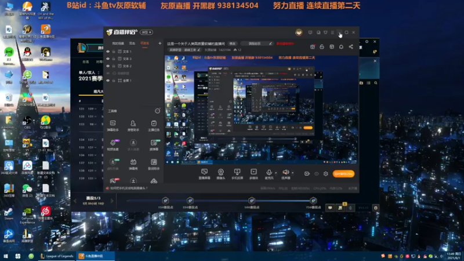Screen dimensions: 464x261
Task: Click the stream preview thumbnail
Action: coord(261,110)
